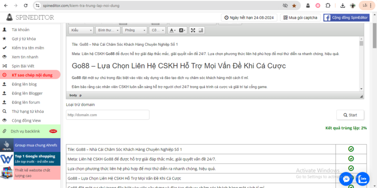Select Kiểm tra tên miền menu item
Image resolution: width=377 pixels, height=188 pixels.
(28, 48)
